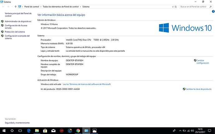Screen dimensions: 215x134
Task: Click Ver información básica acerca del equipo heading
Action: tap(61, 15)
